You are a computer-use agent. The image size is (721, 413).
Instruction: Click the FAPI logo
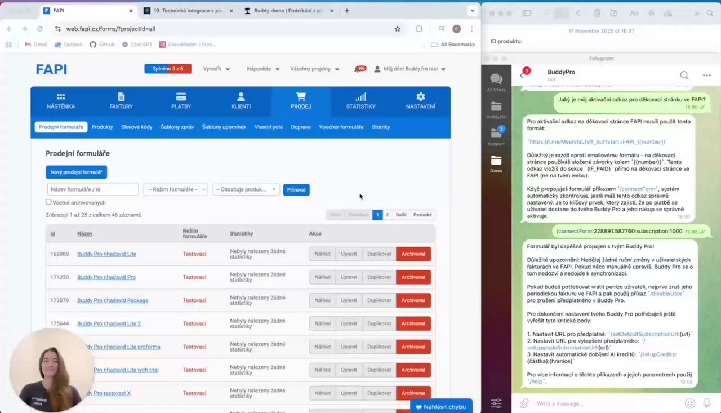pos(51,69)
